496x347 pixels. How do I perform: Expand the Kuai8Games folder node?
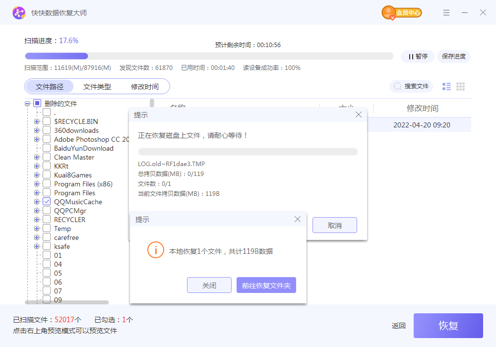[x=37, y=175]
